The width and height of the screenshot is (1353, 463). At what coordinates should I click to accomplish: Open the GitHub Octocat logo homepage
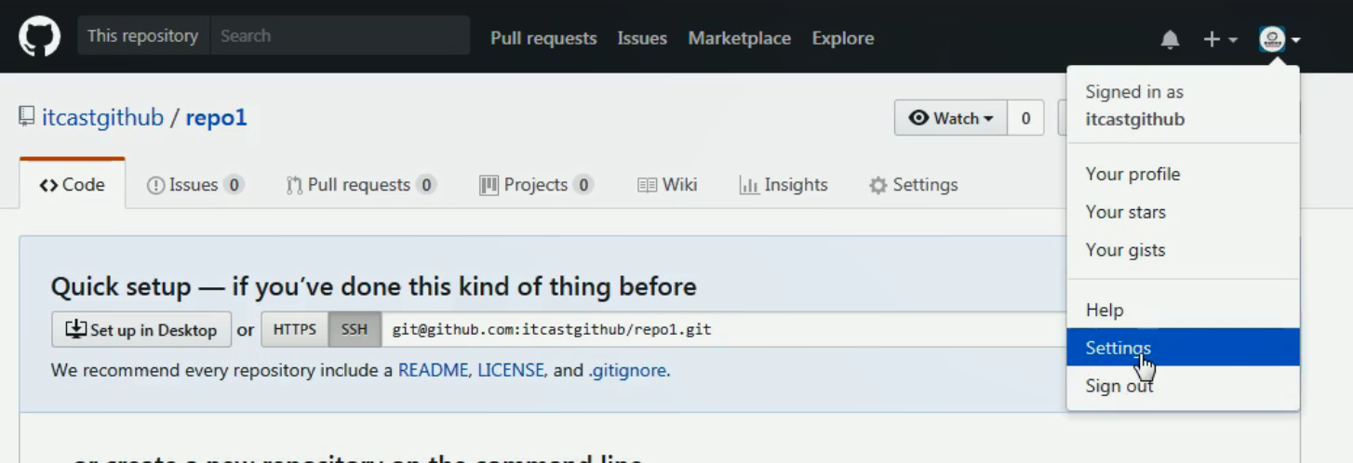[40, 37]
